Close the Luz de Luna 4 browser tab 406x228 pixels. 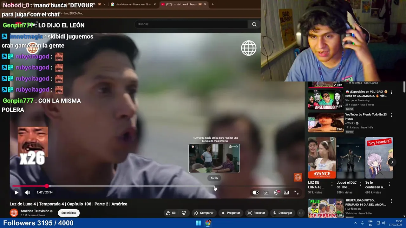205,4
